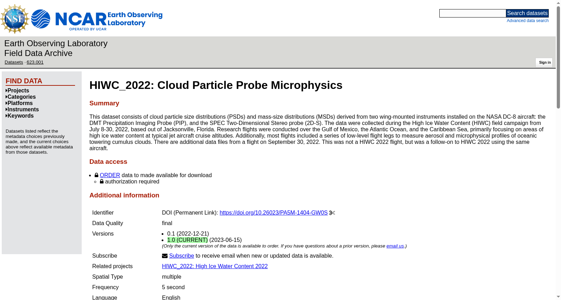Image resolution: width=561 pixels, height=300 pixels.
Task: Expand the Categories menu item
Action: pyautogui.click(x=21, y=97)
